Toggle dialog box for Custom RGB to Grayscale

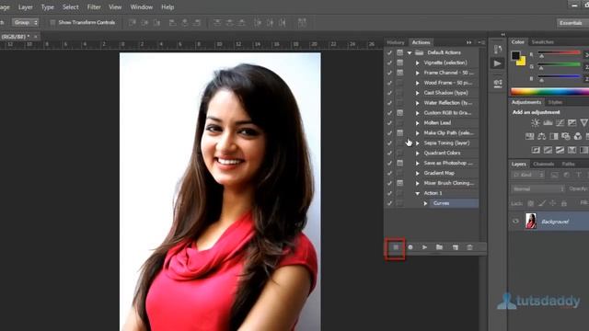click(399, 112)
